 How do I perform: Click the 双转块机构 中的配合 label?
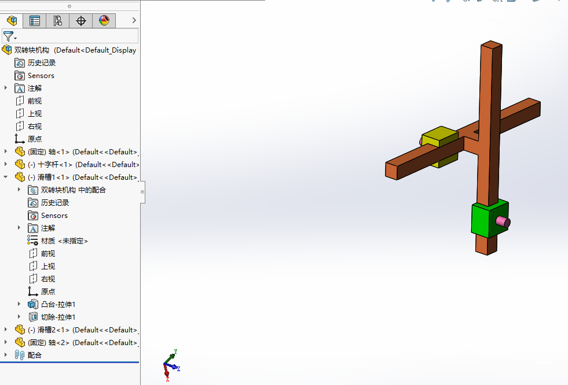click(73, 190)
